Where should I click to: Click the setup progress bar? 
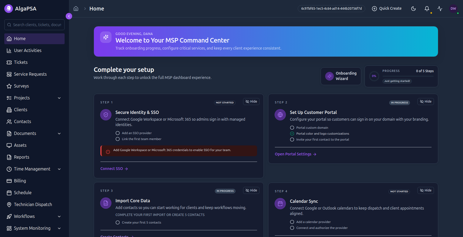coord(408,76)
